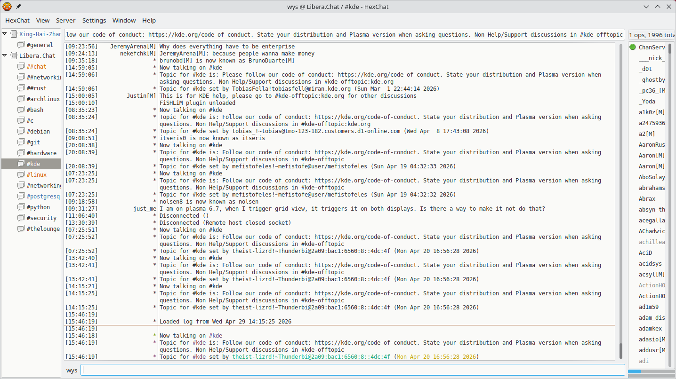Select user AciD in the user list

[x=645, y=253]
